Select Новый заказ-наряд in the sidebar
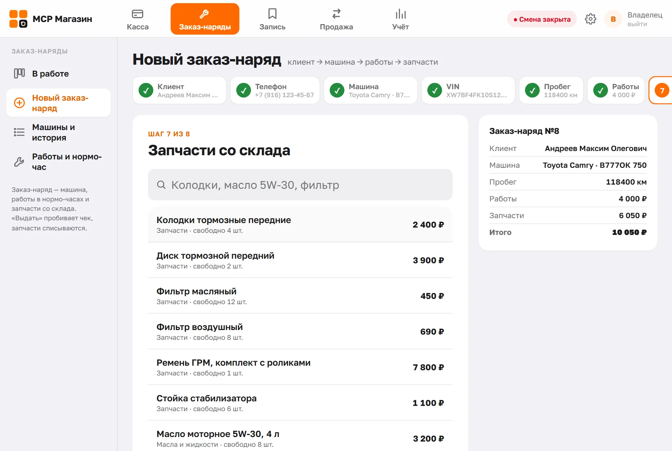The width and height of the screenshot is (672, 451). tap(58, 103)
